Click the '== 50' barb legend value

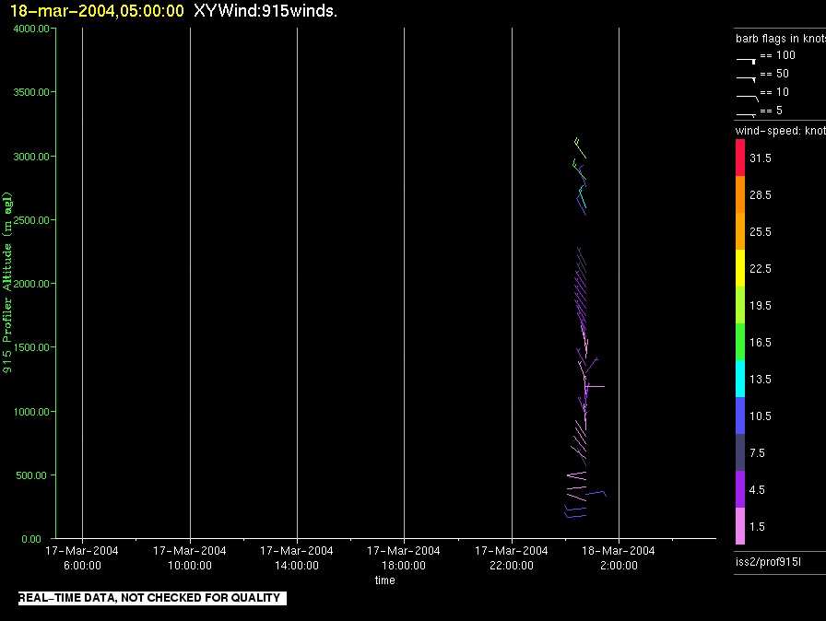[x=774, y=74]
